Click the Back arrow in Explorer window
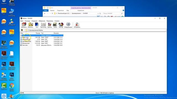 click(45, 13)
